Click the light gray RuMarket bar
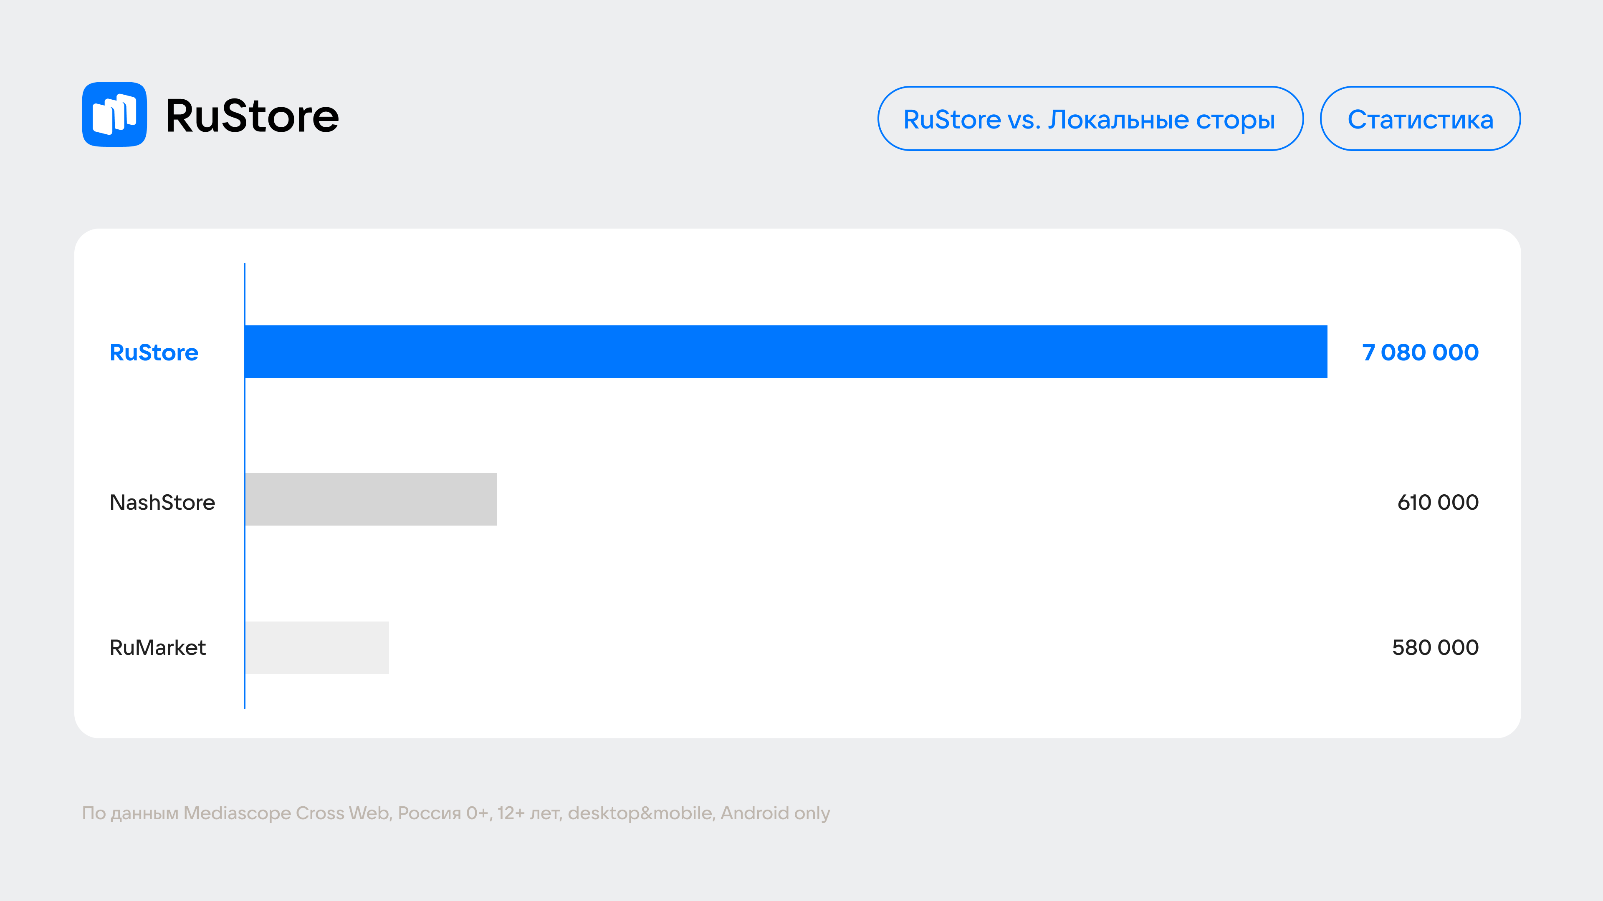Screen dimensions: 1603x901 pos(317,647)
